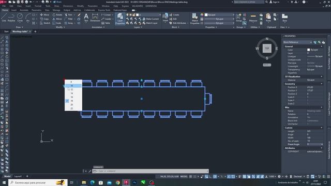Click Edit Attributes button

click(x=178, y=23)
